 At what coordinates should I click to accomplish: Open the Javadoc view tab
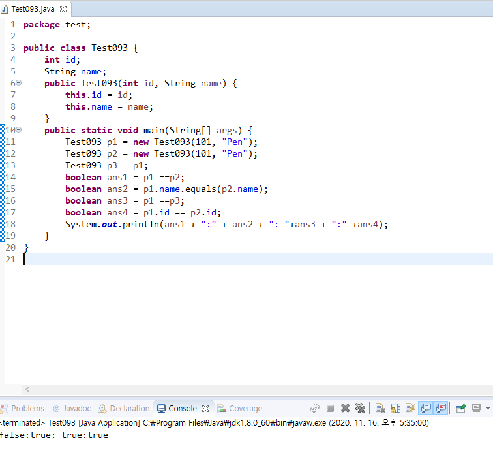(x=72, y=408)
